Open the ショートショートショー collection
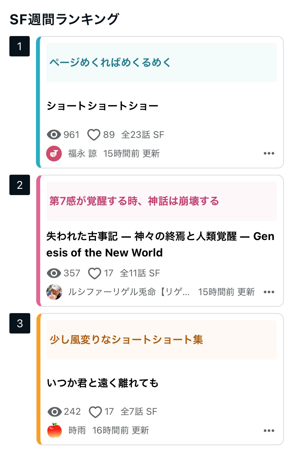The image size is (293, 451). [102, 106]
